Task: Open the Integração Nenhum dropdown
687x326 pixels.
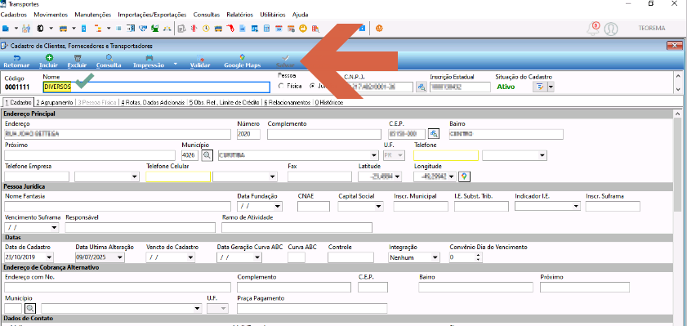Action: pos(435,257)
